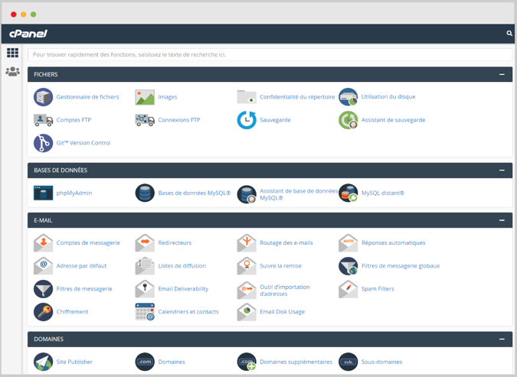Open the phpMyAdmin icon

pyautogui.click(x=44, y=193)
